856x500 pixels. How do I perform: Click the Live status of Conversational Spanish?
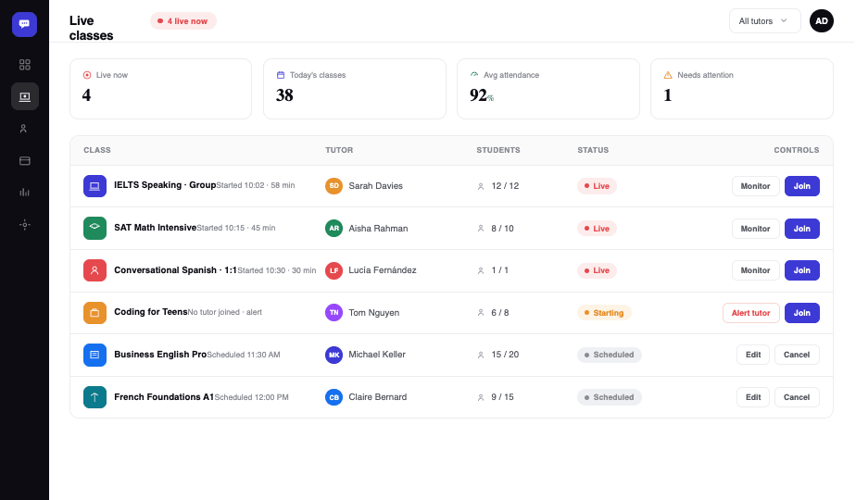pyautogui.click(x=597, y=270)
